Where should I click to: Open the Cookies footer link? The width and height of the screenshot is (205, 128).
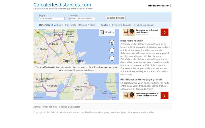pyautogui.click(x=63, y=107)
